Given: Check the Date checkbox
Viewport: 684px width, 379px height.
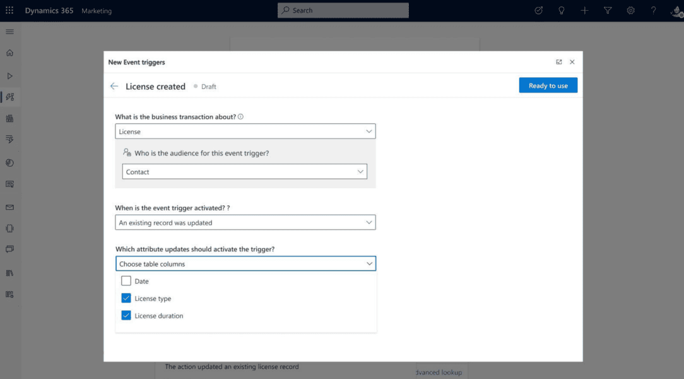Looking at the screenshot, I should point(126,281).
